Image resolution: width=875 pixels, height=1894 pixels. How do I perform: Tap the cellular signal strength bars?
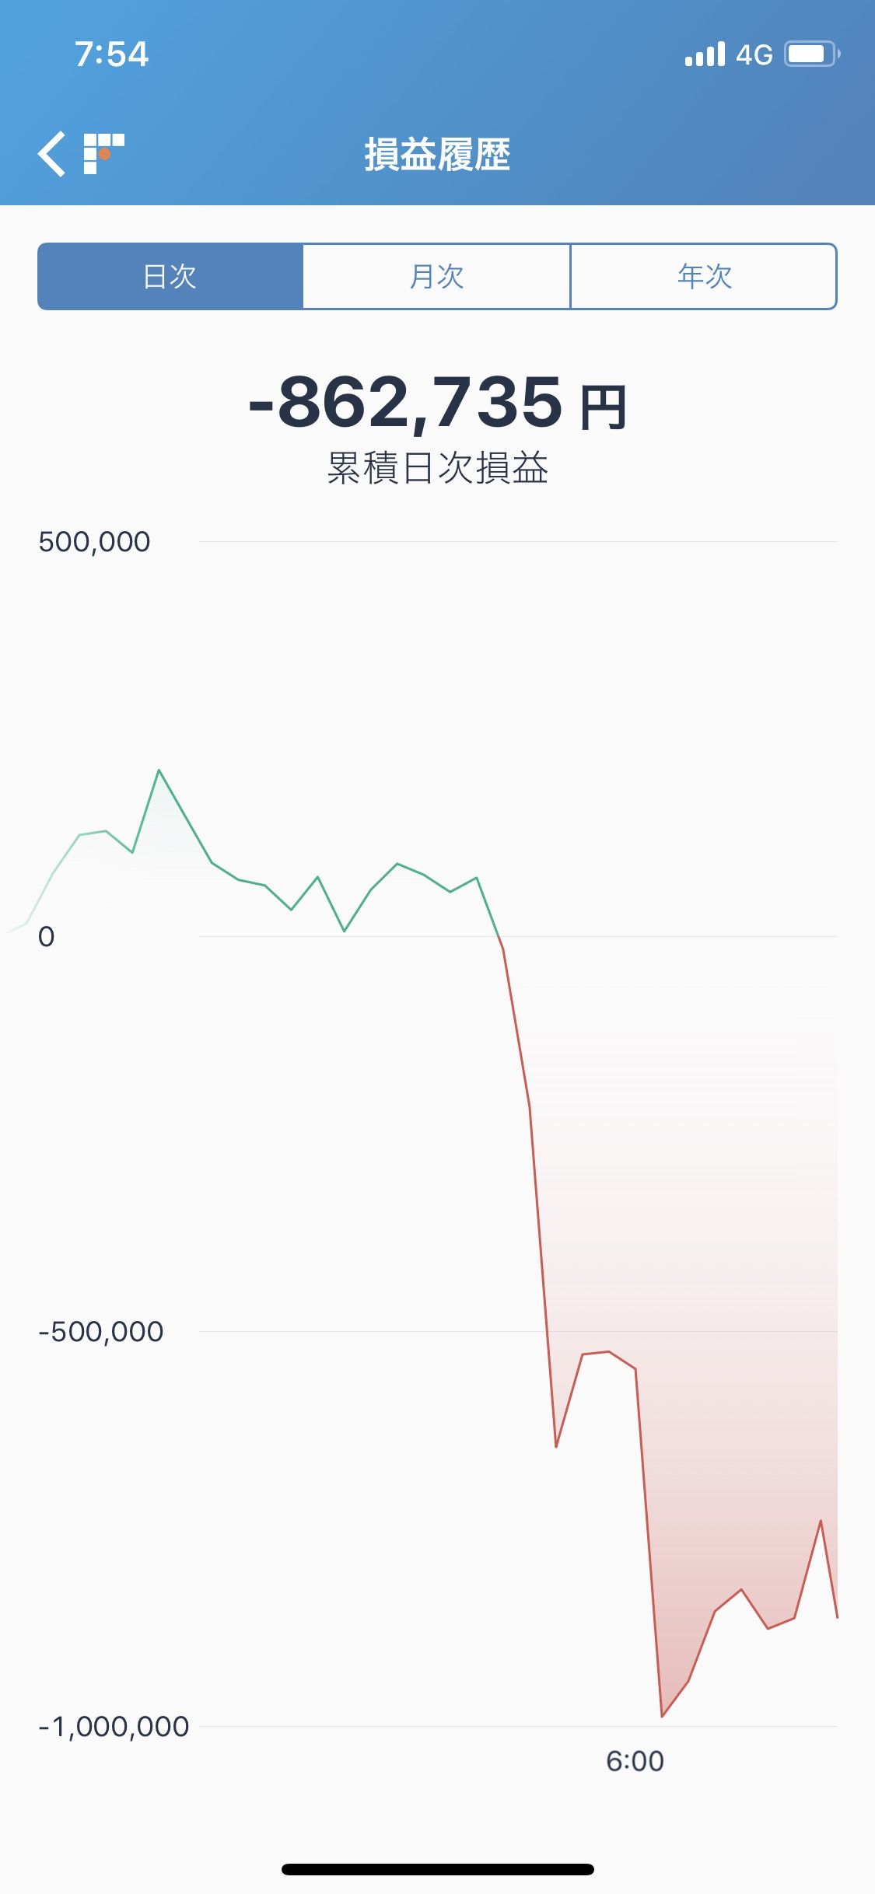point(705,54)
